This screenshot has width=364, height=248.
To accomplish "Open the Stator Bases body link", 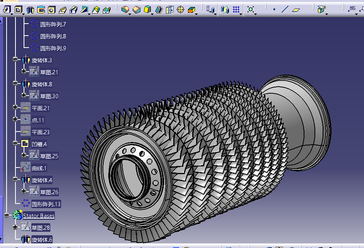I will pyautogui.click(x=39, y=216).
